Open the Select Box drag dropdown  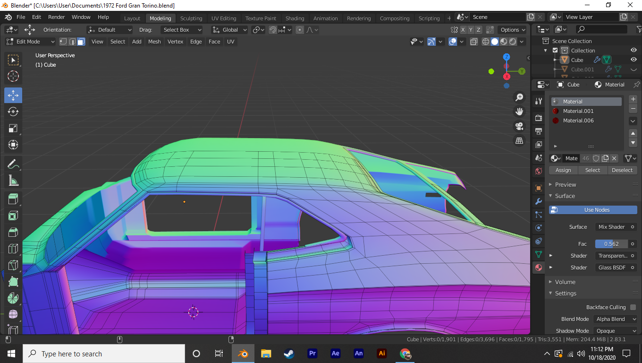(x=181, y=30)
